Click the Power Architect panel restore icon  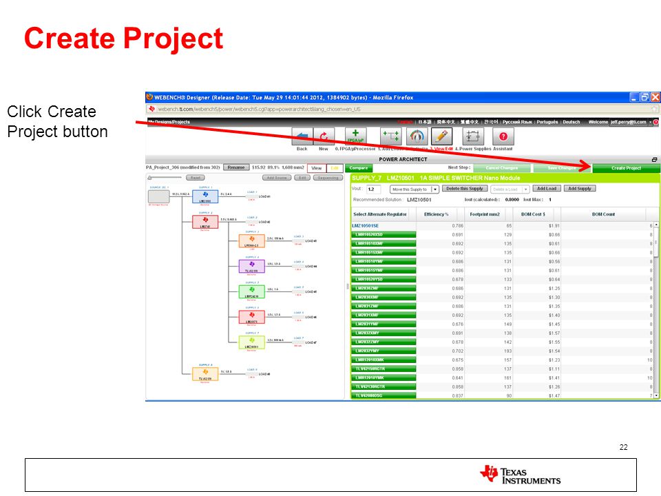(x=654, y=159)
